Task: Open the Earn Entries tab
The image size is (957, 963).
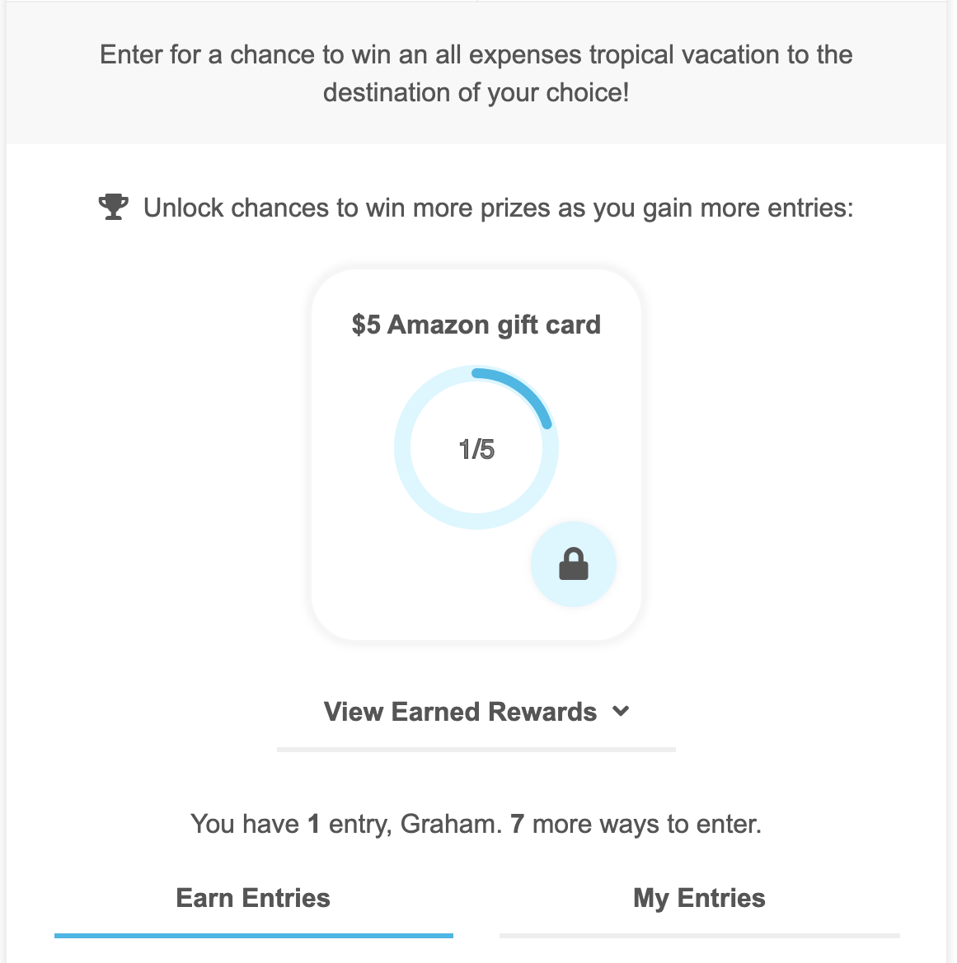Action: 252,898
